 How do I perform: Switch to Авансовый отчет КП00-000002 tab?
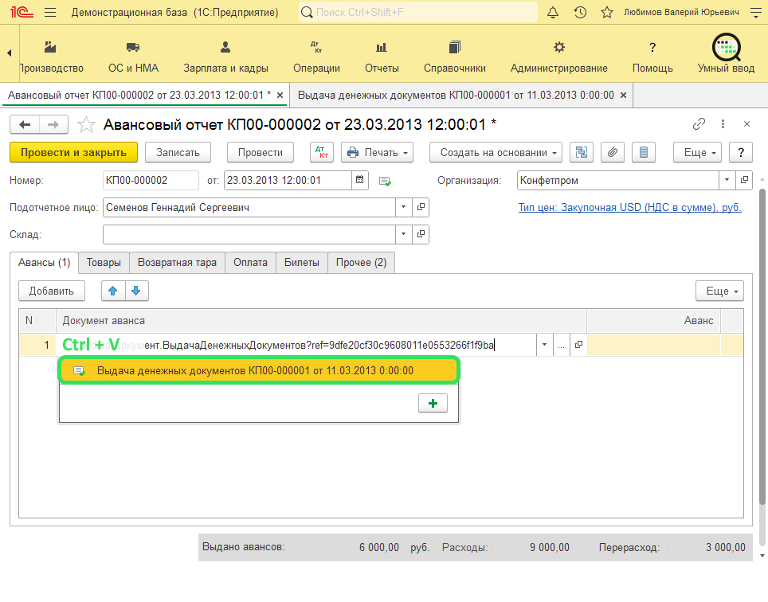tap(139, 95)
